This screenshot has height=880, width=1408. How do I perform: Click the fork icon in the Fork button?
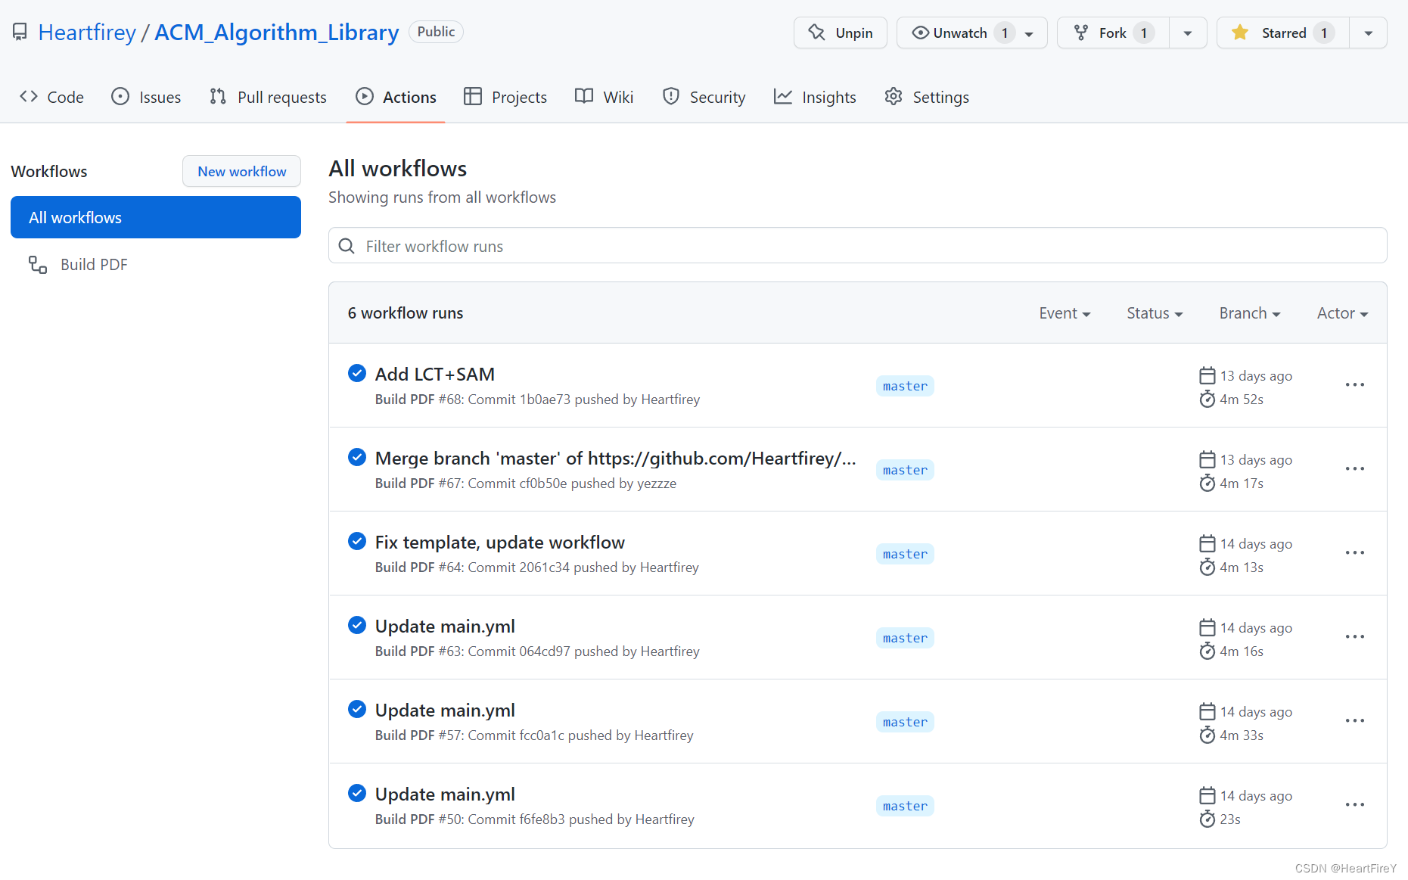pos(1081,33)
